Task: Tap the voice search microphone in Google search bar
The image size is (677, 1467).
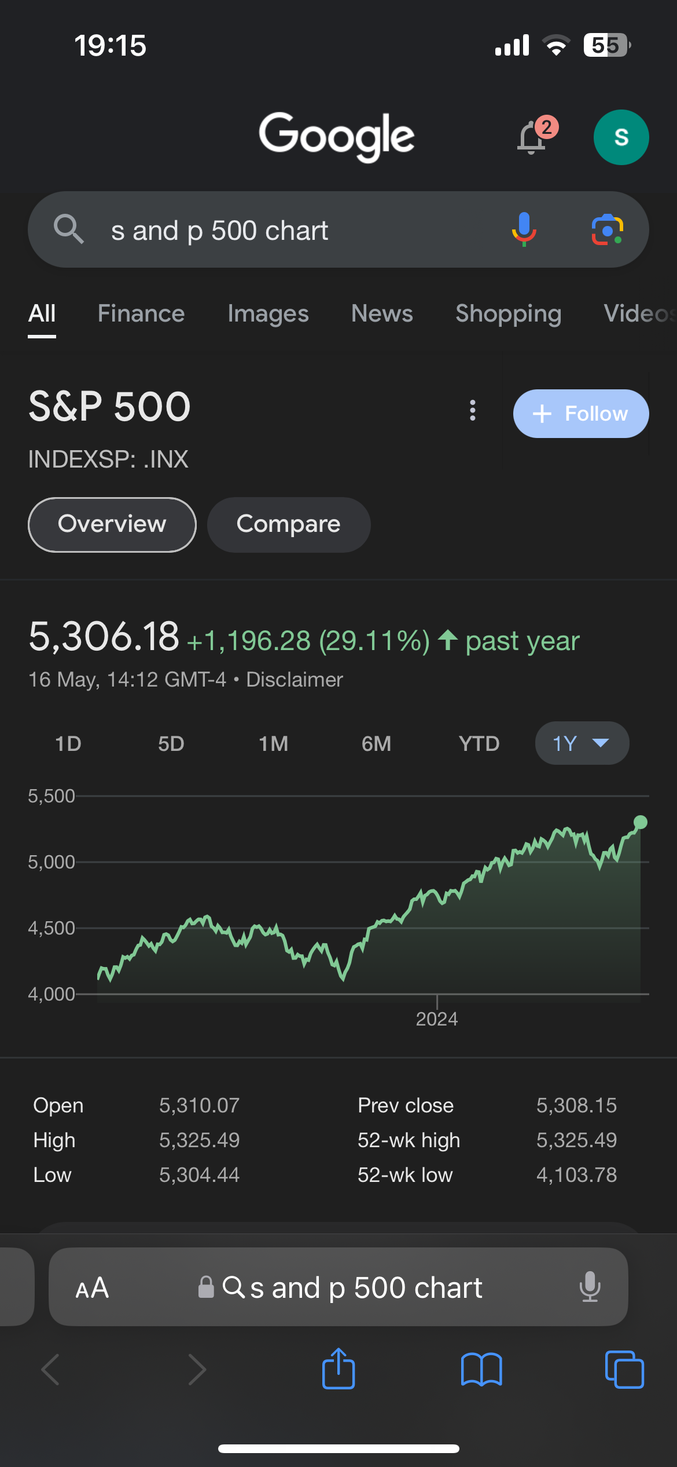Action: pos(524,229)
